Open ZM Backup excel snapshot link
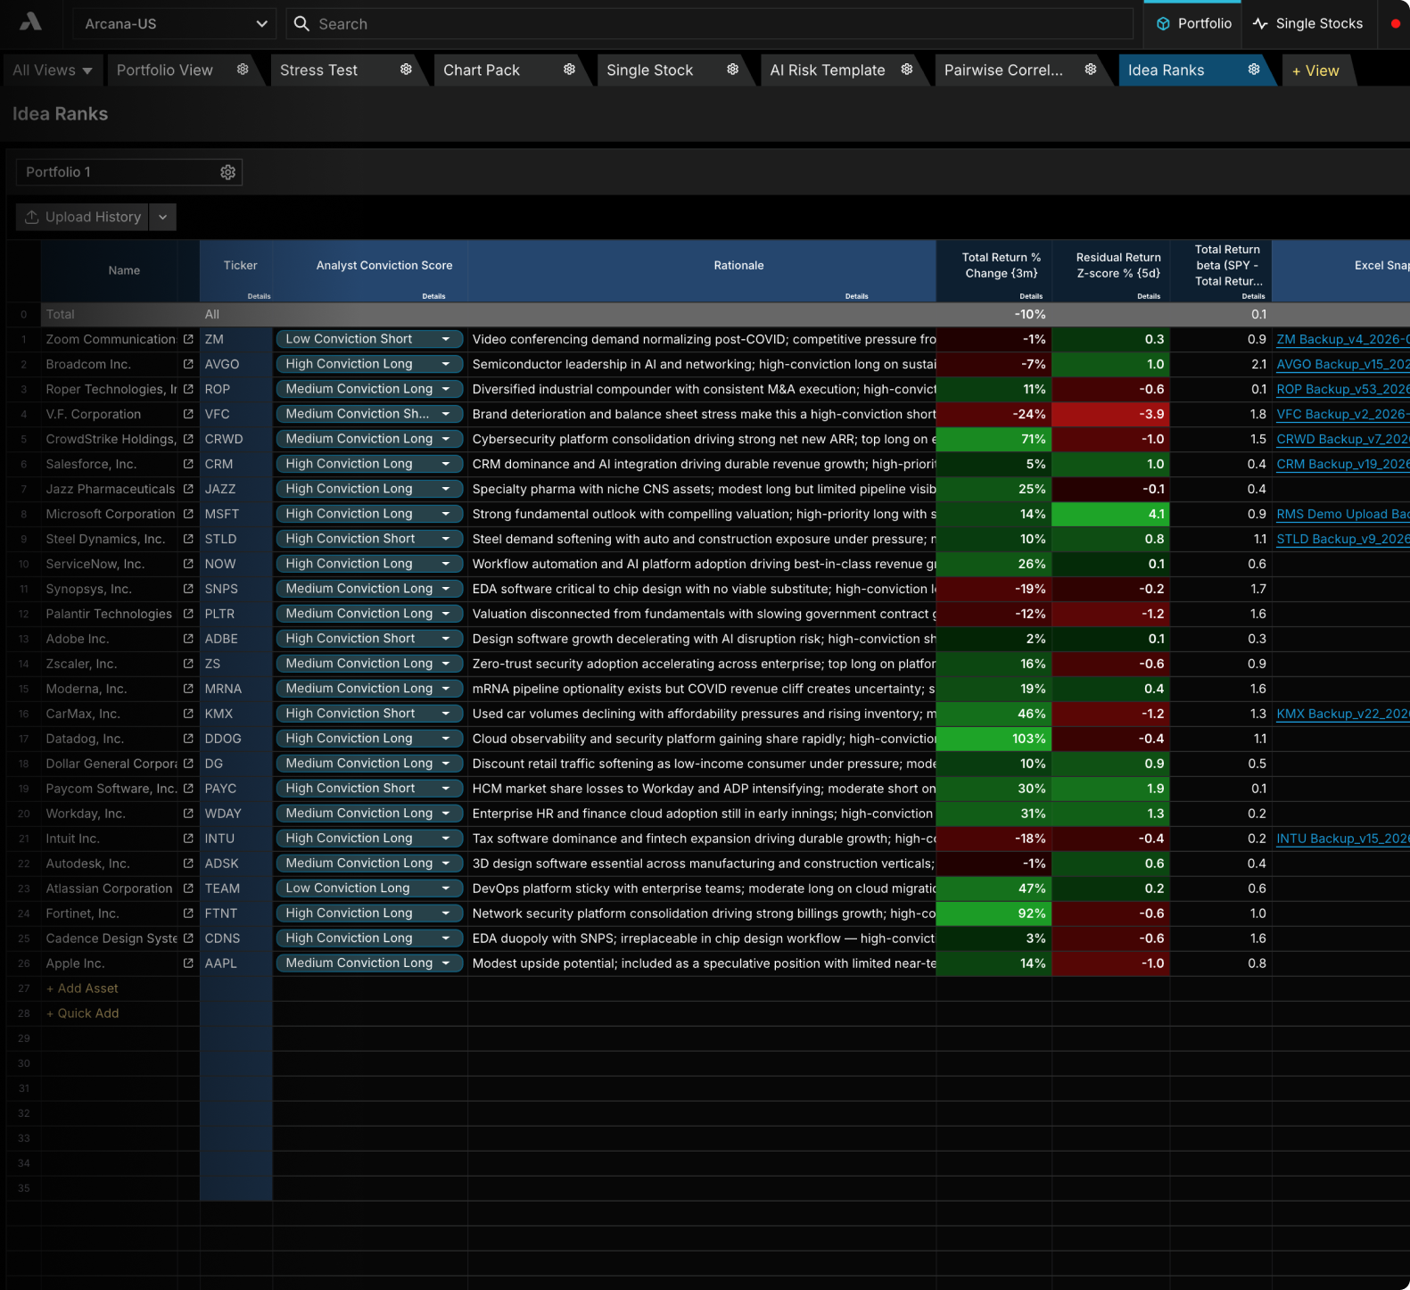The height and width of the screenshot is (1290, 1410). coord(1342,339)
